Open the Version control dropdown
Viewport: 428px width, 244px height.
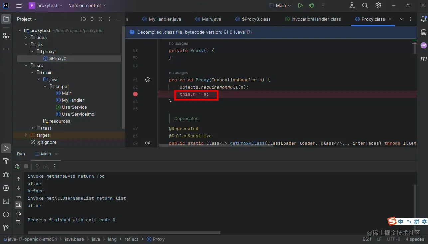87,5
